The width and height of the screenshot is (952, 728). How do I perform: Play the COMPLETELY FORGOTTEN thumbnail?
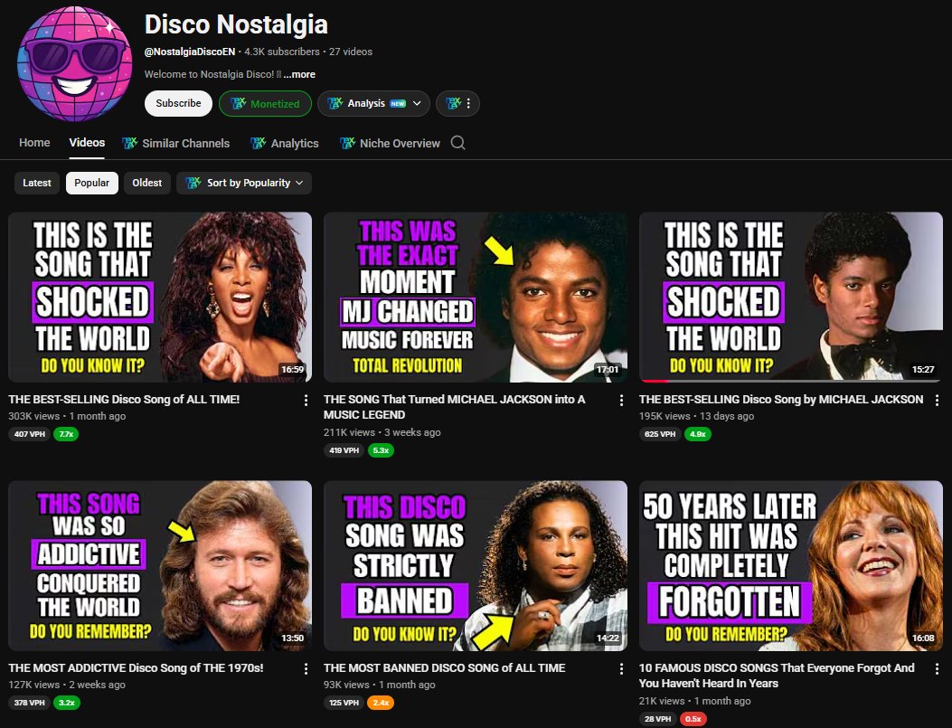click(791, 566)
